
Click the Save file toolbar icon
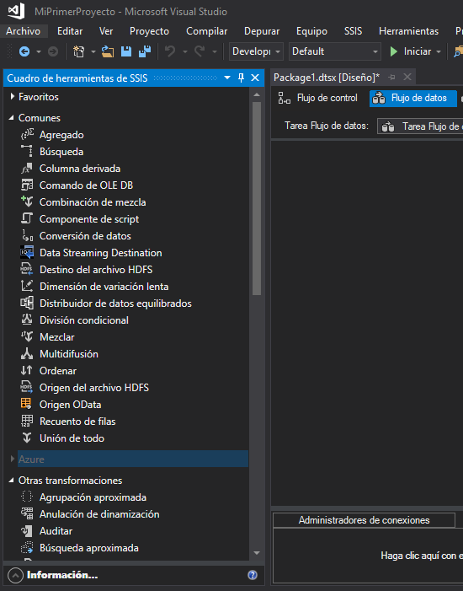point(126,51)
